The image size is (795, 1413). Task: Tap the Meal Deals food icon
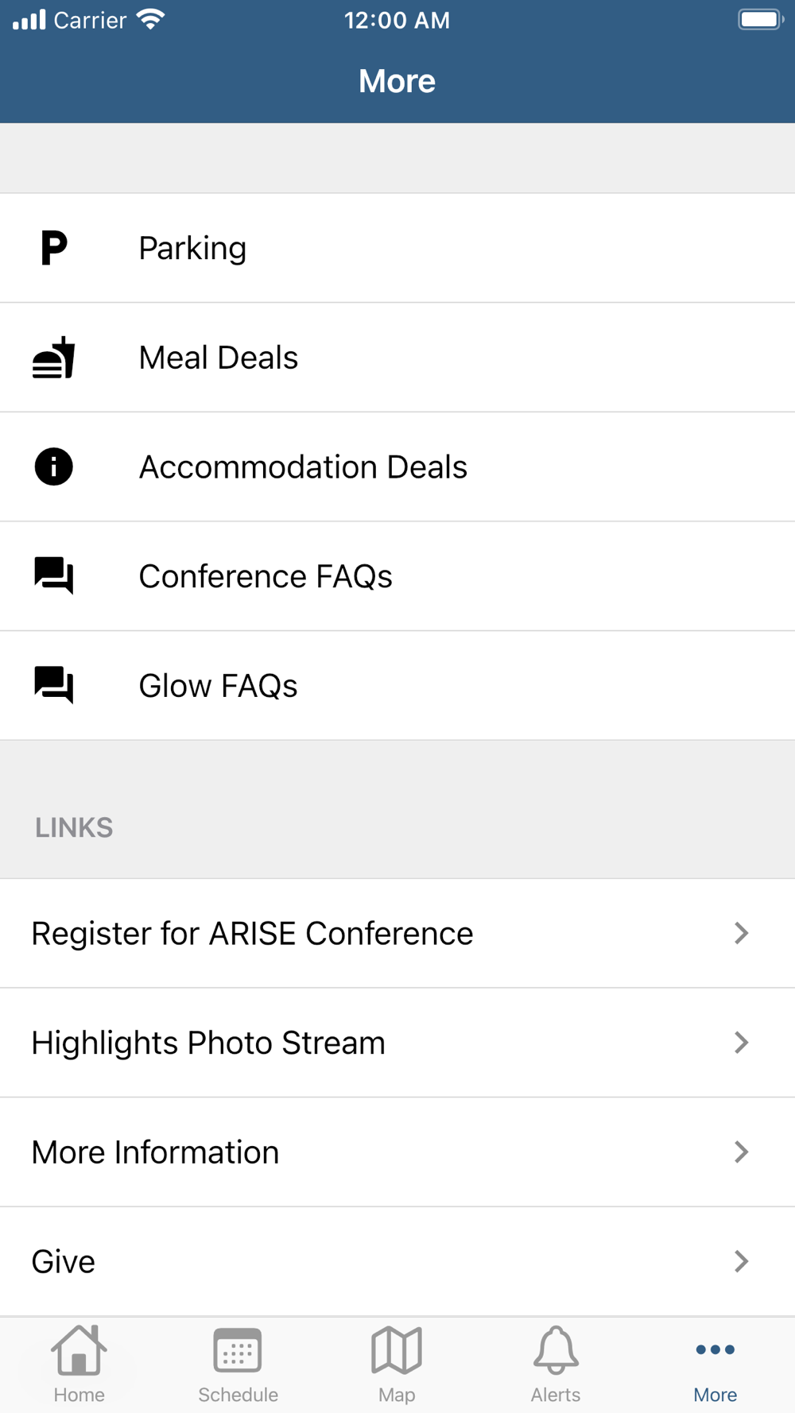point(53,358)
